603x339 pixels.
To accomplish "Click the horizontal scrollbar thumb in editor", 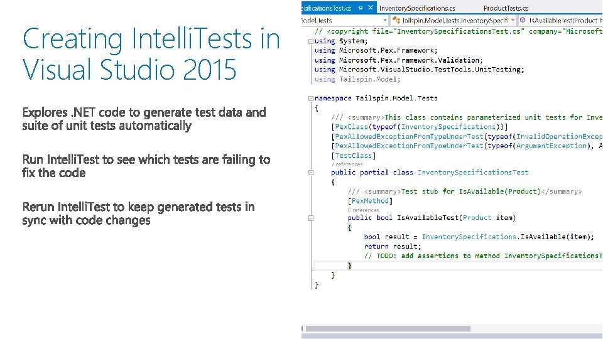I will point(388,328).
